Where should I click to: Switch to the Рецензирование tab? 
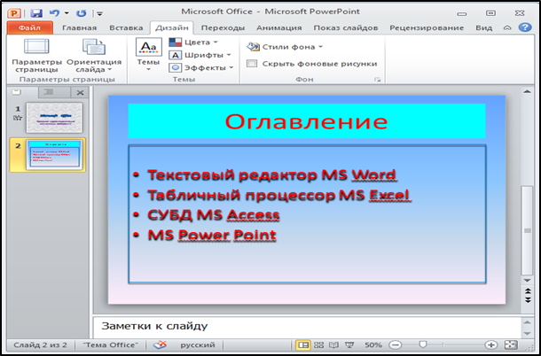click(427, 28)
